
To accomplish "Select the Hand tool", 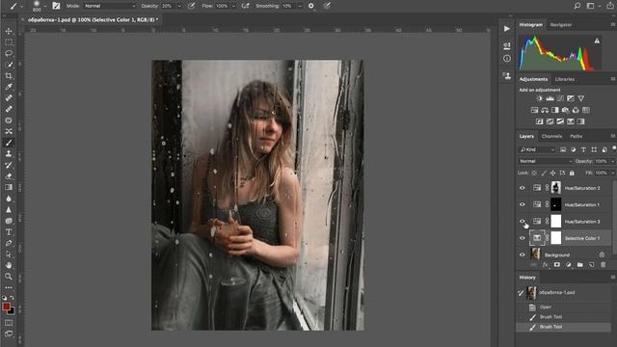I will [9, 266].
